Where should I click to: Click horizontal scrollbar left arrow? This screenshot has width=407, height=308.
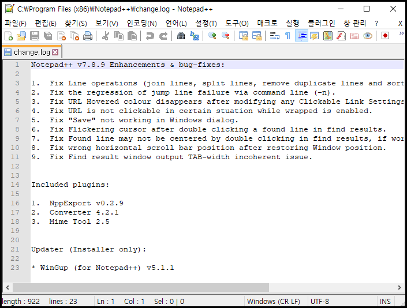8,287
